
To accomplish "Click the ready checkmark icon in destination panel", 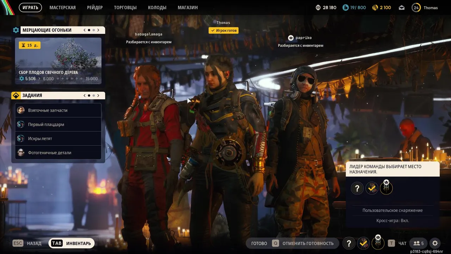I will (x=372, y=188).
